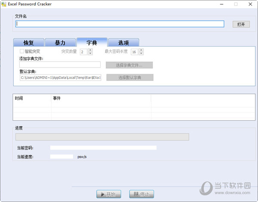This screenshot has height=202, width=258.
Task: Increase 突变数量 with up arrow
Action: point(90,50)
